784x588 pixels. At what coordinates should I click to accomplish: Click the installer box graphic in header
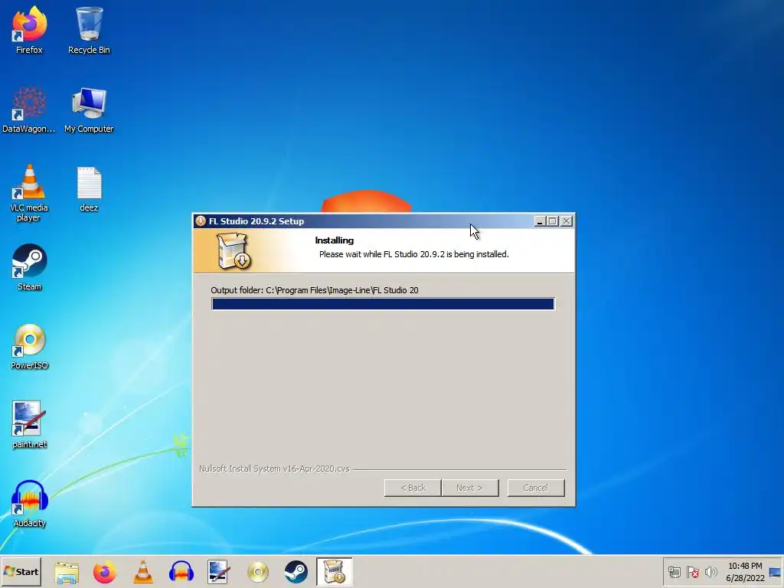point(234,251)
